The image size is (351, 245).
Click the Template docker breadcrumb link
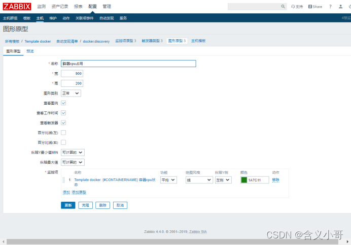point(38,41)
